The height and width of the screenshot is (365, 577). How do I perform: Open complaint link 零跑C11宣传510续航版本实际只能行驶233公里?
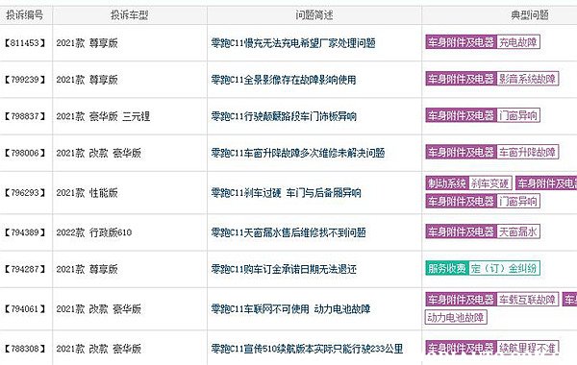pyautogui.click(x=307, y=349)
